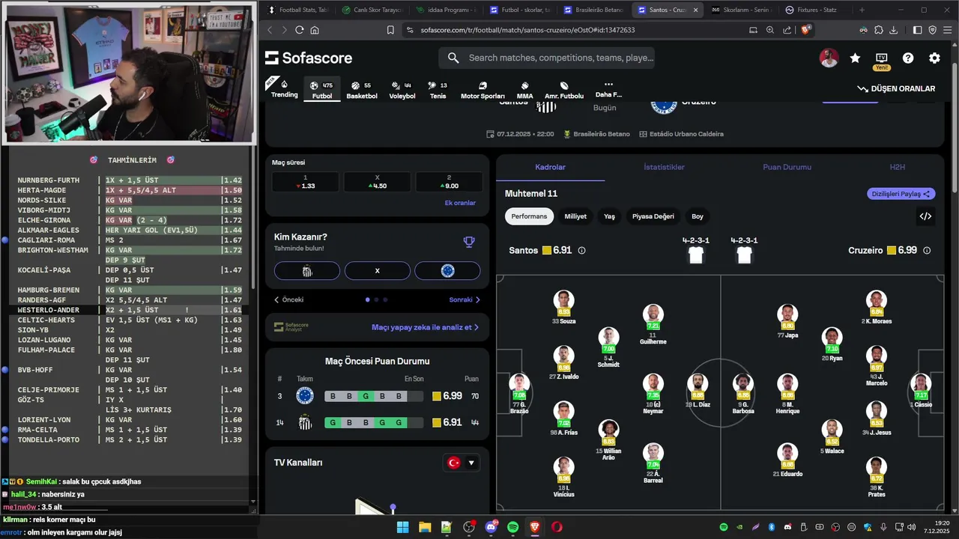Open Cássio goalkeeper card on pitch
The width and height of the screenshot is (959, 539).
coord(922,391)
